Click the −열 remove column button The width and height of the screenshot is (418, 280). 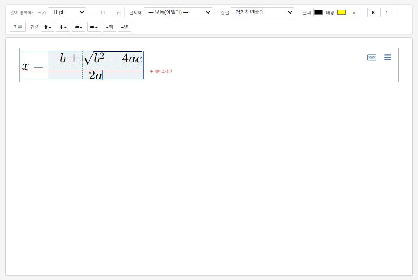point(124,27)
